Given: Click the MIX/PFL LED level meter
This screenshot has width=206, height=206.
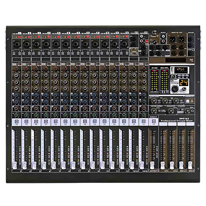Looking at the screenshot, I should (164, 81).
